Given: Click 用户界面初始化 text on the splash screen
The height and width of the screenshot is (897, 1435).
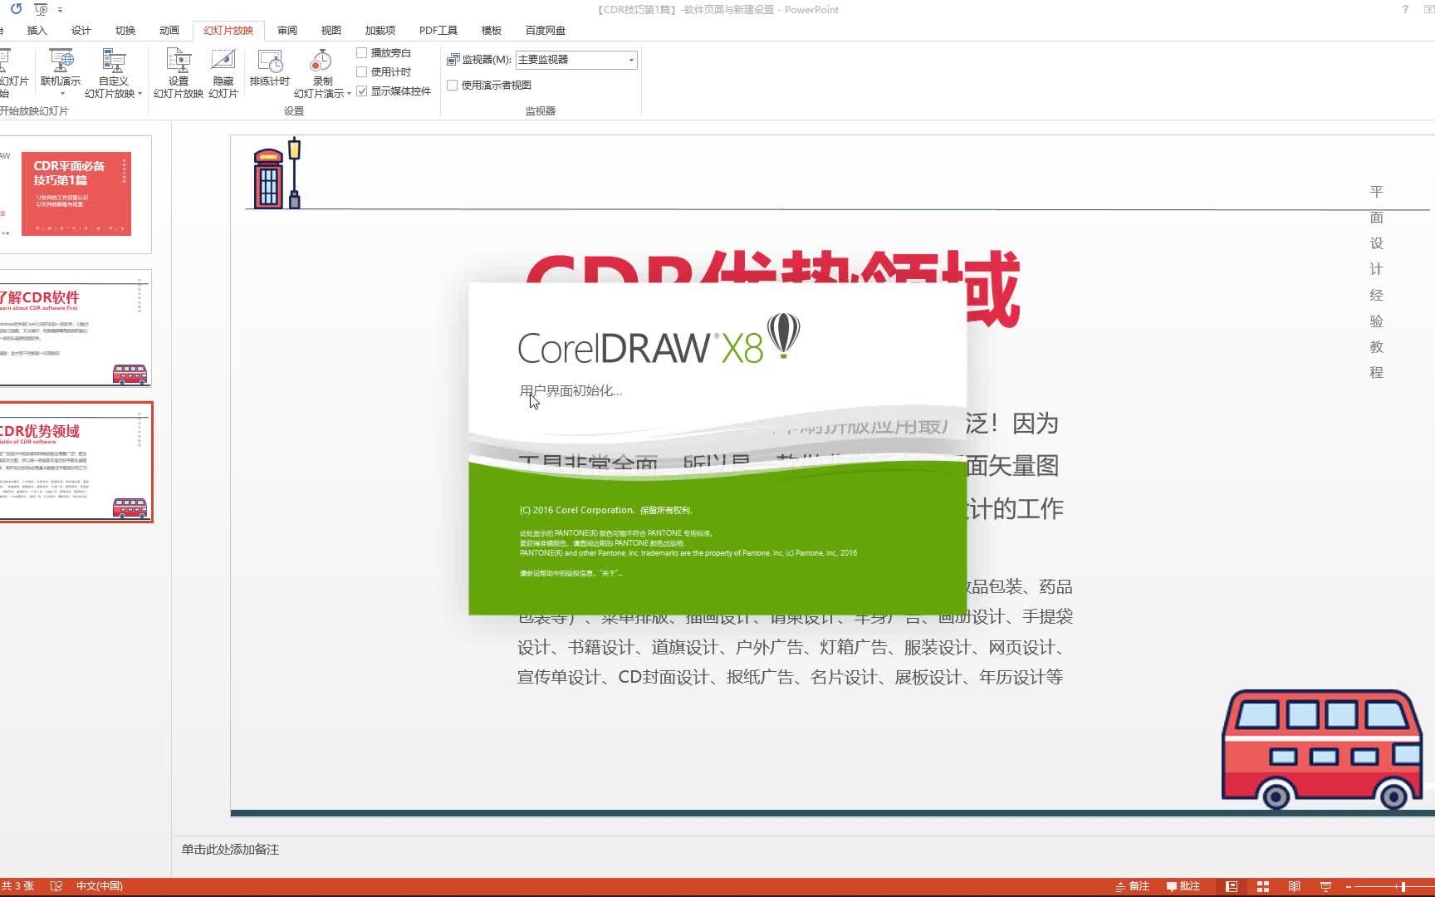Looking at the screenshot, I should (x=571, y=390).
